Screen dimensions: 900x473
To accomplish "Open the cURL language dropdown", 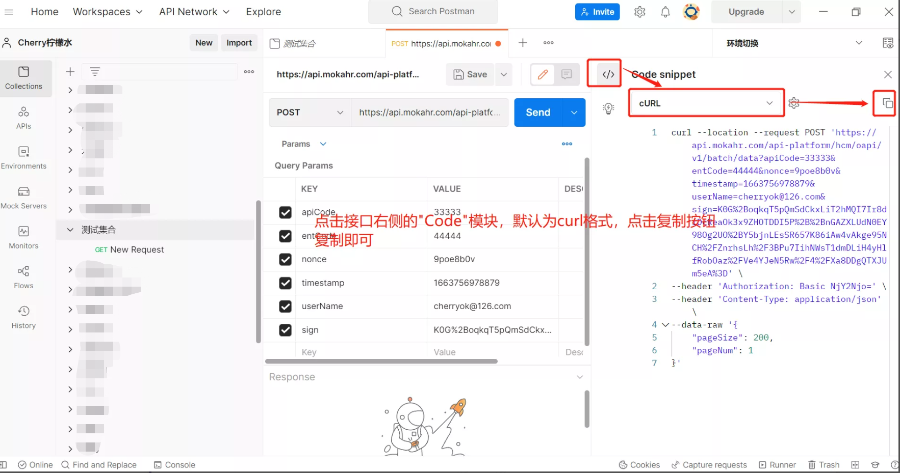I will 706,103.
